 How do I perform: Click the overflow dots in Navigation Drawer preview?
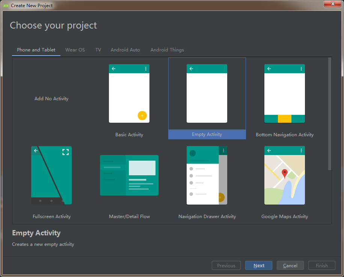pyautogui.click(x=223, y=151)
